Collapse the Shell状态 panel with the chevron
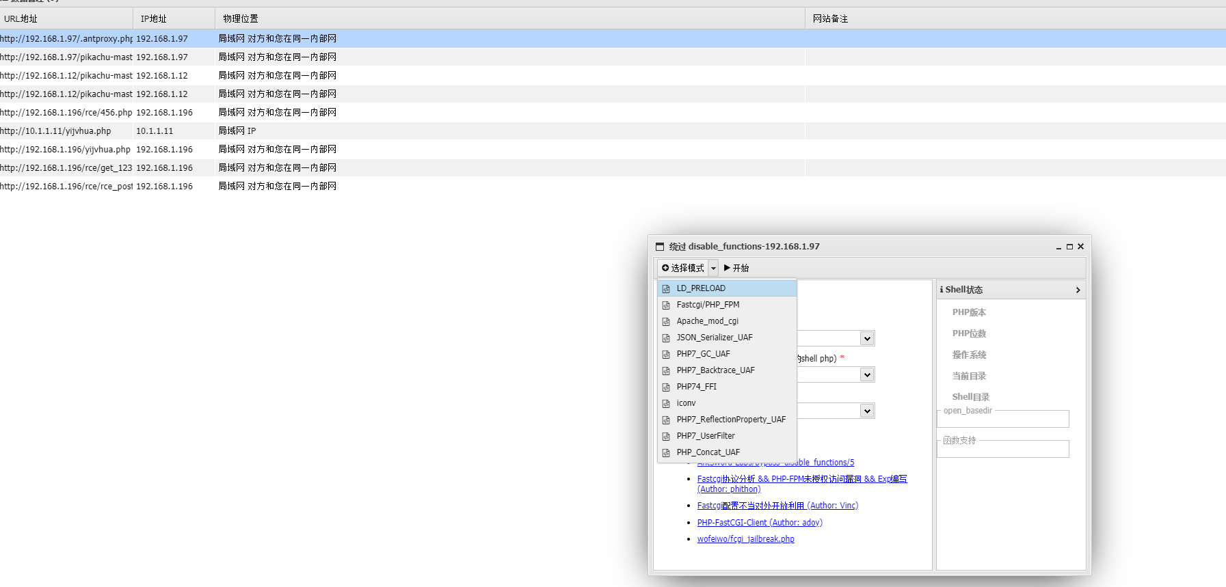 click(1078, 290)
